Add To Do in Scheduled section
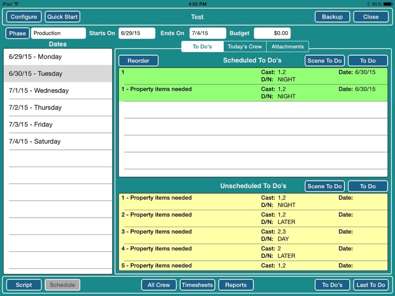The height and width of the screenshot is (296, 395). 368,60
